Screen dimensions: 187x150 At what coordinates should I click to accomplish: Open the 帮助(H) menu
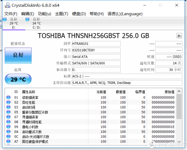click(x=97, y=14)
